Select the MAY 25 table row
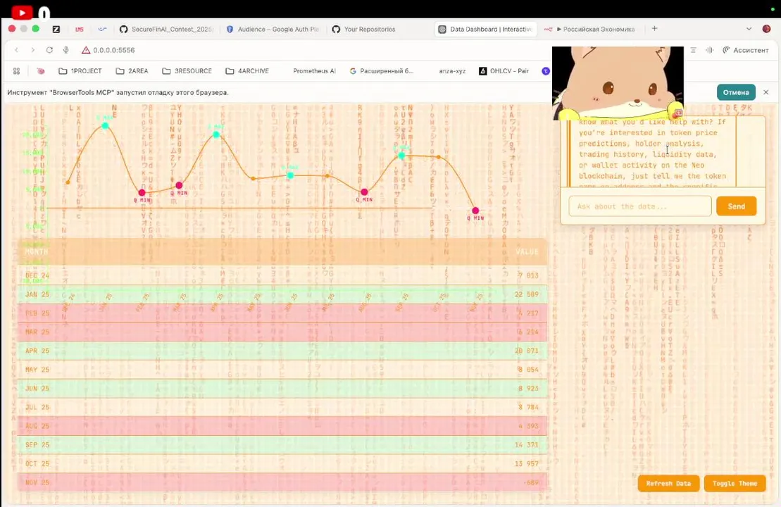 coord(282,370)
